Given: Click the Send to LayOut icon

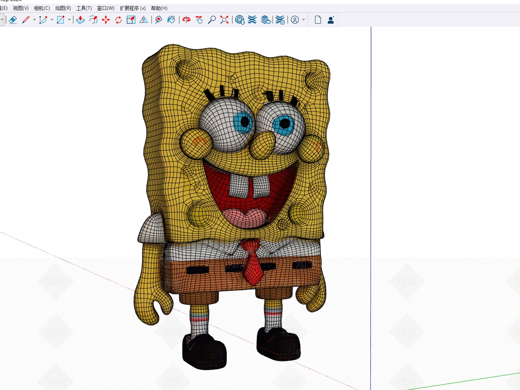Looking at the screenshot, I should click(x=266, y=20).
